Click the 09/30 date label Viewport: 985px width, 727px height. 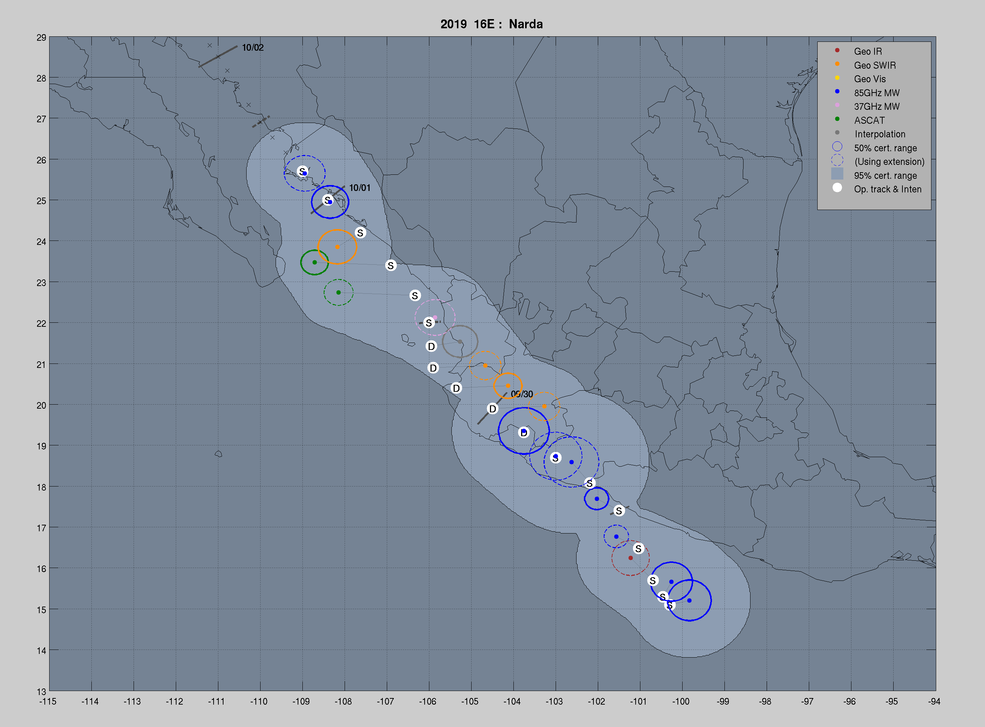coord(521,394)
